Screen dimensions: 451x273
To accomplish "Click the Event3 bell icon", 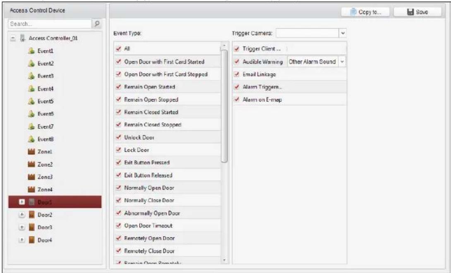I will click(x=31, y=76).
